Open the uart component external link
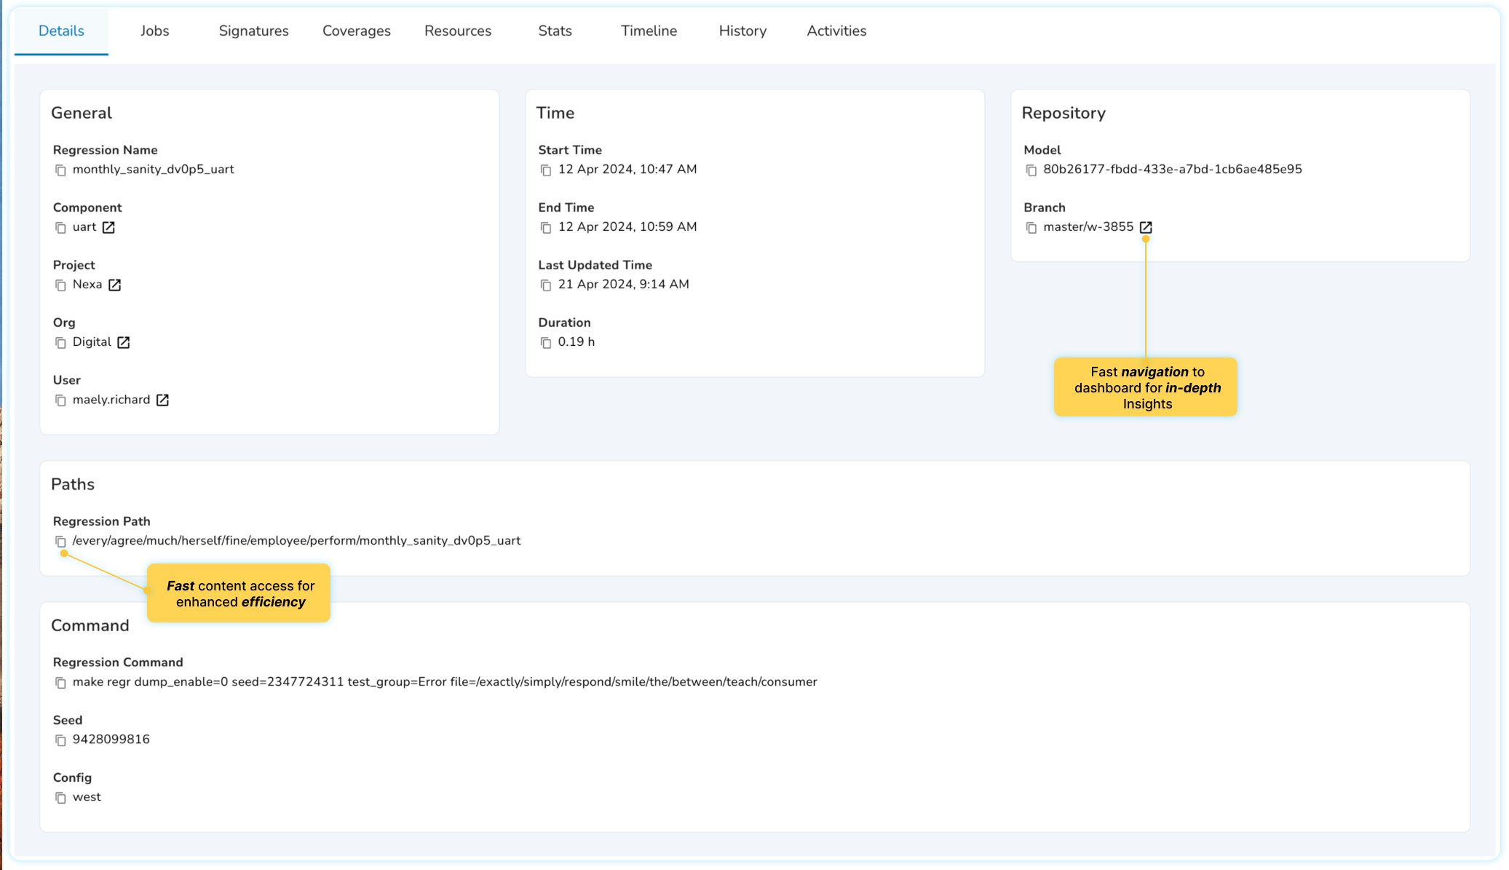 108,227
